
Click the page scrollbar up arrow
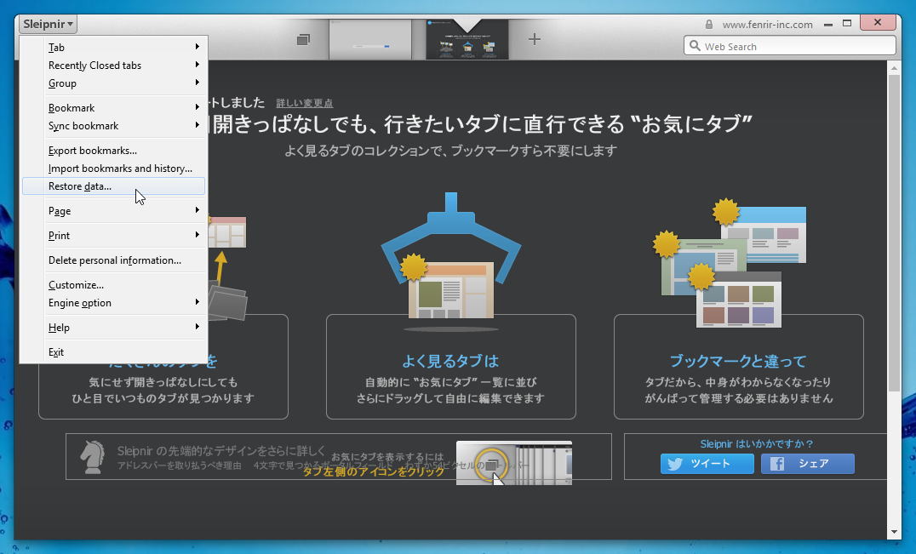point(894,68)
